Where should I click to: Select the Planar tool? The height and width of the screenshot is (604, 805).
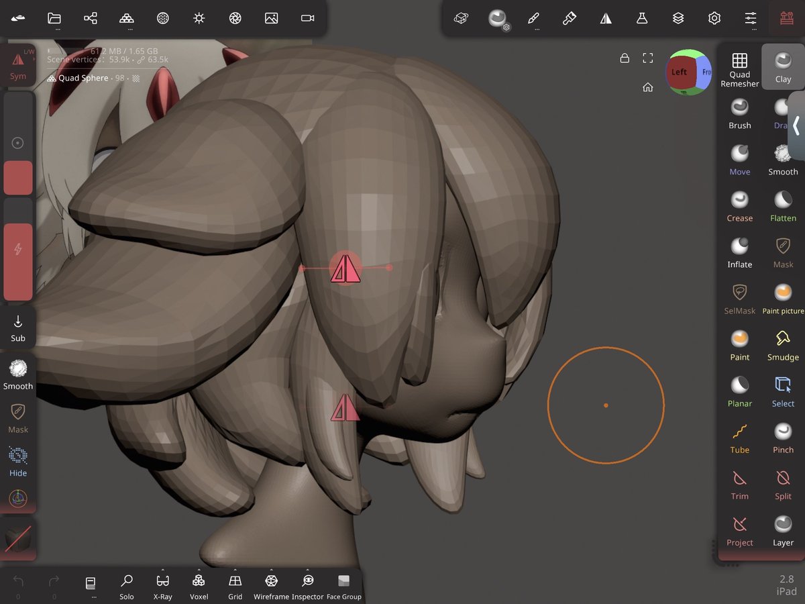coord(740,391)
